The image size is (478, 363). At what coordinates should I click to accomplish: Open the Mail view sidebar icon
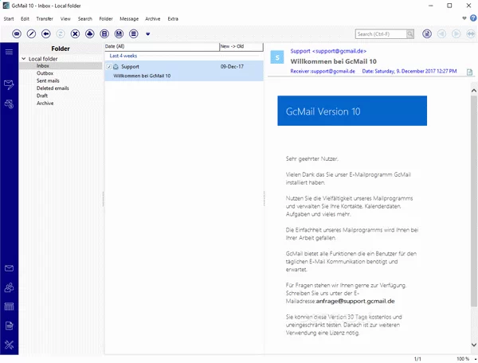pos(9,268)
